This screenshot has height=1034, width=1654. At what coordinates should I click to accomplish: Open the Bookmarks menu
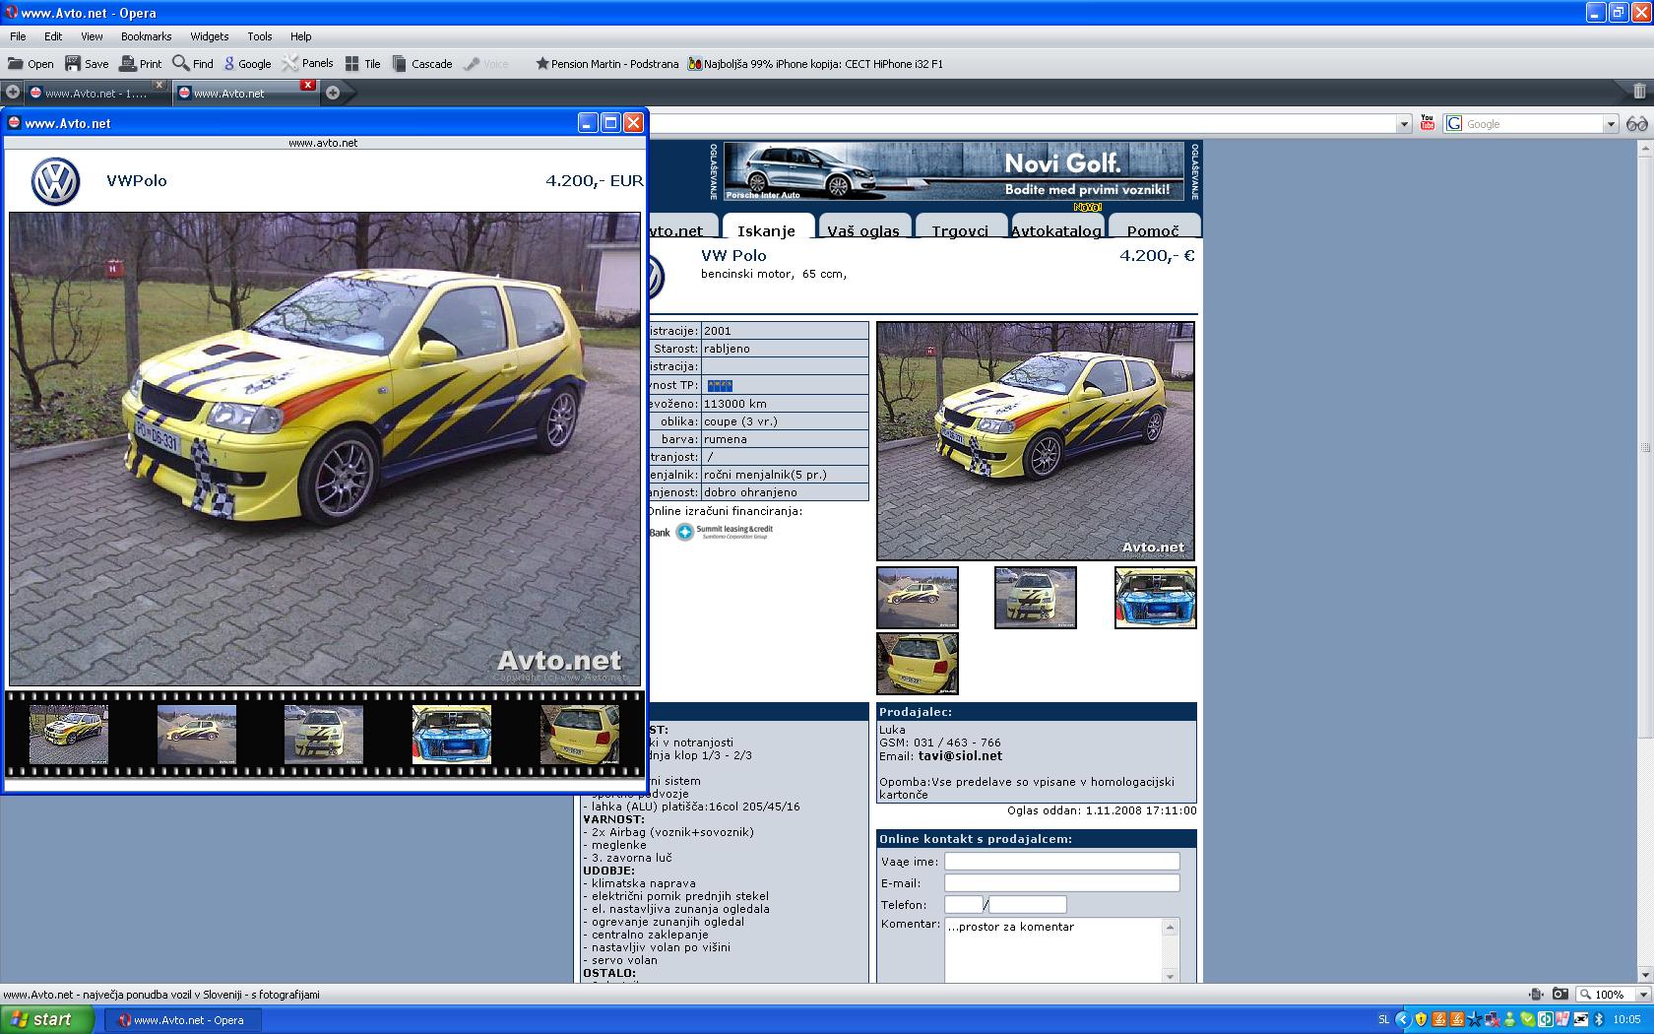coord(146,36)
